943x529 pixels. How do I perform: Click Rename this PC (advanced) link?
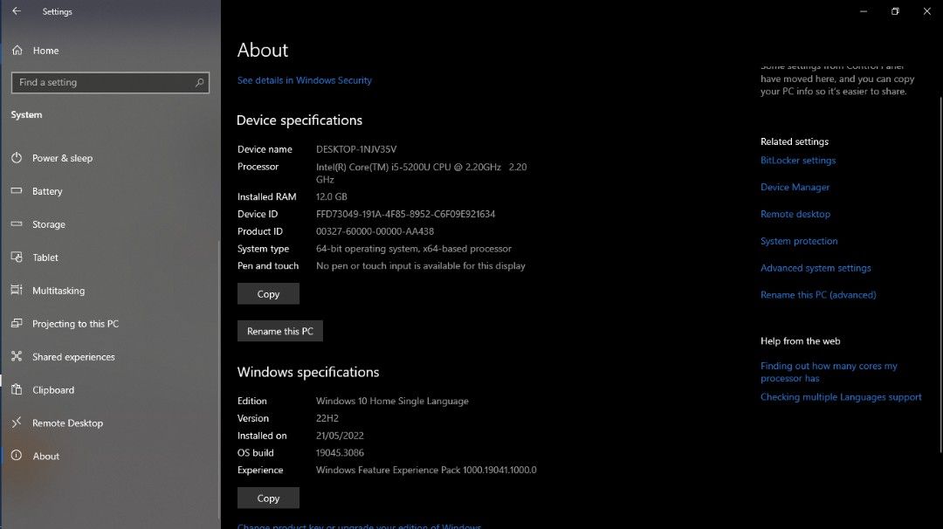click(818, 295)
